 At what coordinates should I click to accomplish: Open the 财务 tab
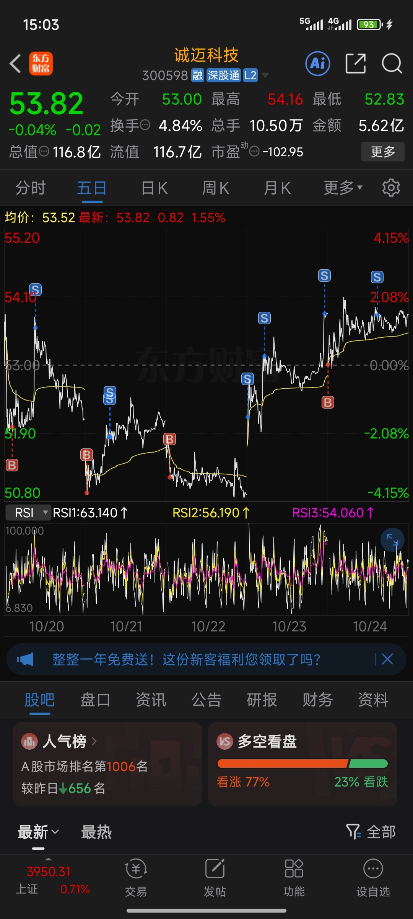point(318,700)
